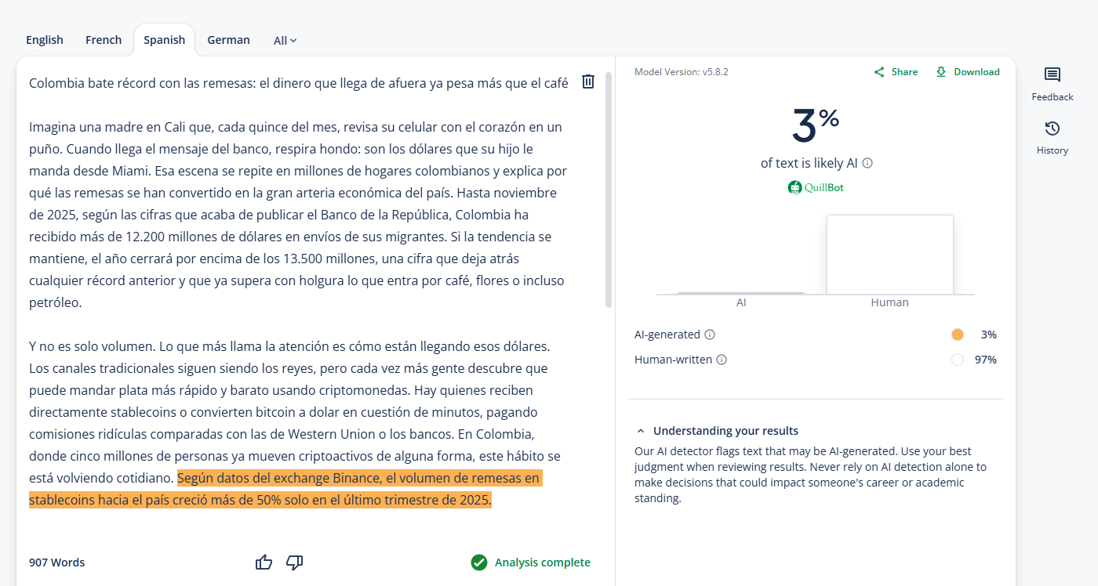Download the analysis report
Image resolution: width=1098 pixels, height=586 pixels.
coord(968,72)
